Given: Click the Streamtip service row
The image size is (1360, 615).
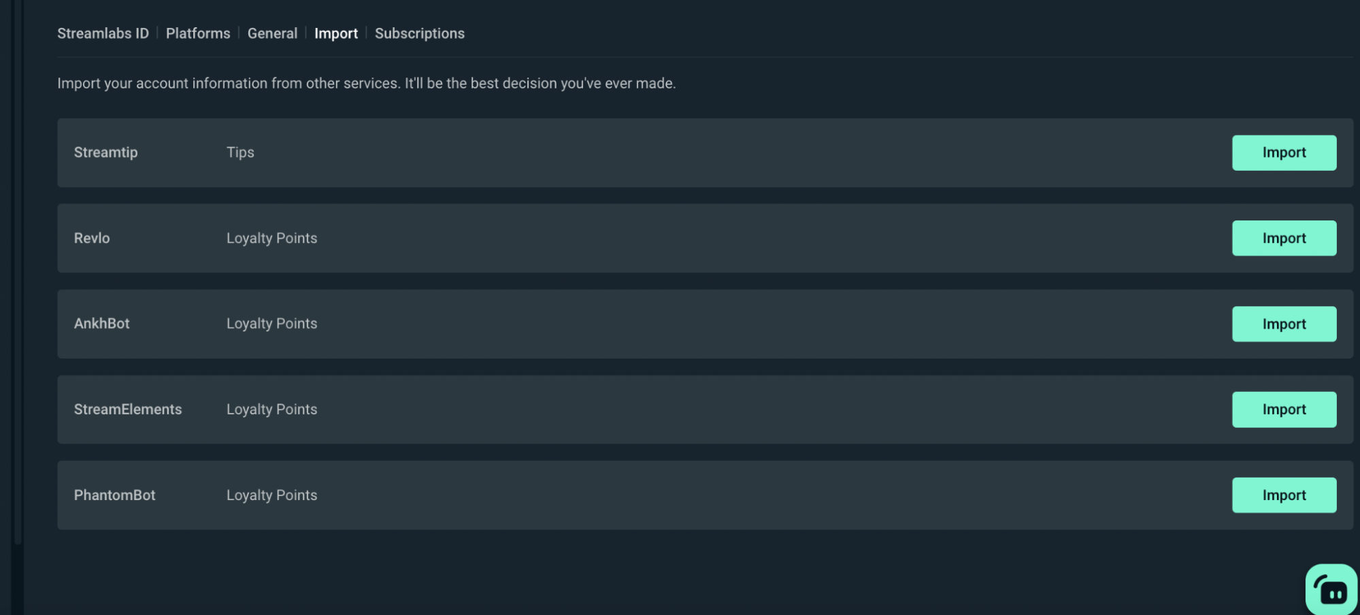Looking at the screenshot, I should (x=105, y=152).
